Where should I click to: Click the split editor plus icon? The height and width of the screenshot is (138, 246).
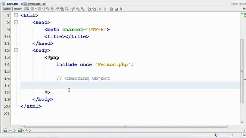click(244, 9)
